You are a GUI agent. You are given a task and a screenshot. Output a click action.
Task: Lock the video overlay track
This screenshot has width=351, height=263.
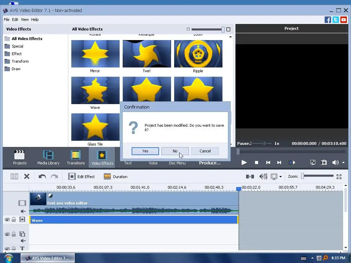pos(14,234)
